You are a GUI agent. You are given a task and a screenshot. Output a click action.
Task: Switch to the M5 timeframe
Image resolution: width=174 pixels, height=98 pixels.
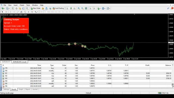(x=45, y=12)
